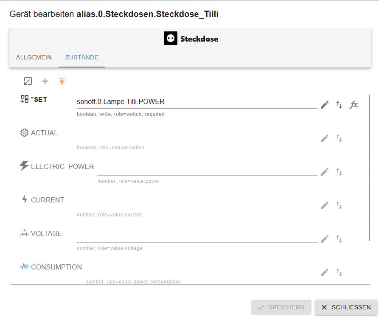Click the orange upload arrow icon
The width and height of the screenshot is (379, 317).
62,81
